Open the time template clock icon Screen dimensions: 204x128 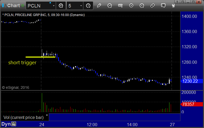coord(88,6)
